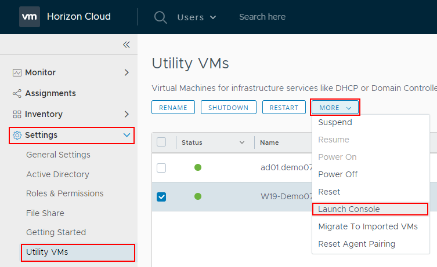437x267 pixels.
Task: Click the Assignments share icon
Action: click(17, 93)
